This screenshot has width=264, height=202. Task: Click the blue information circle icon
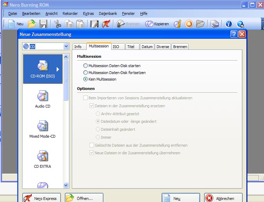pos(229,24)
